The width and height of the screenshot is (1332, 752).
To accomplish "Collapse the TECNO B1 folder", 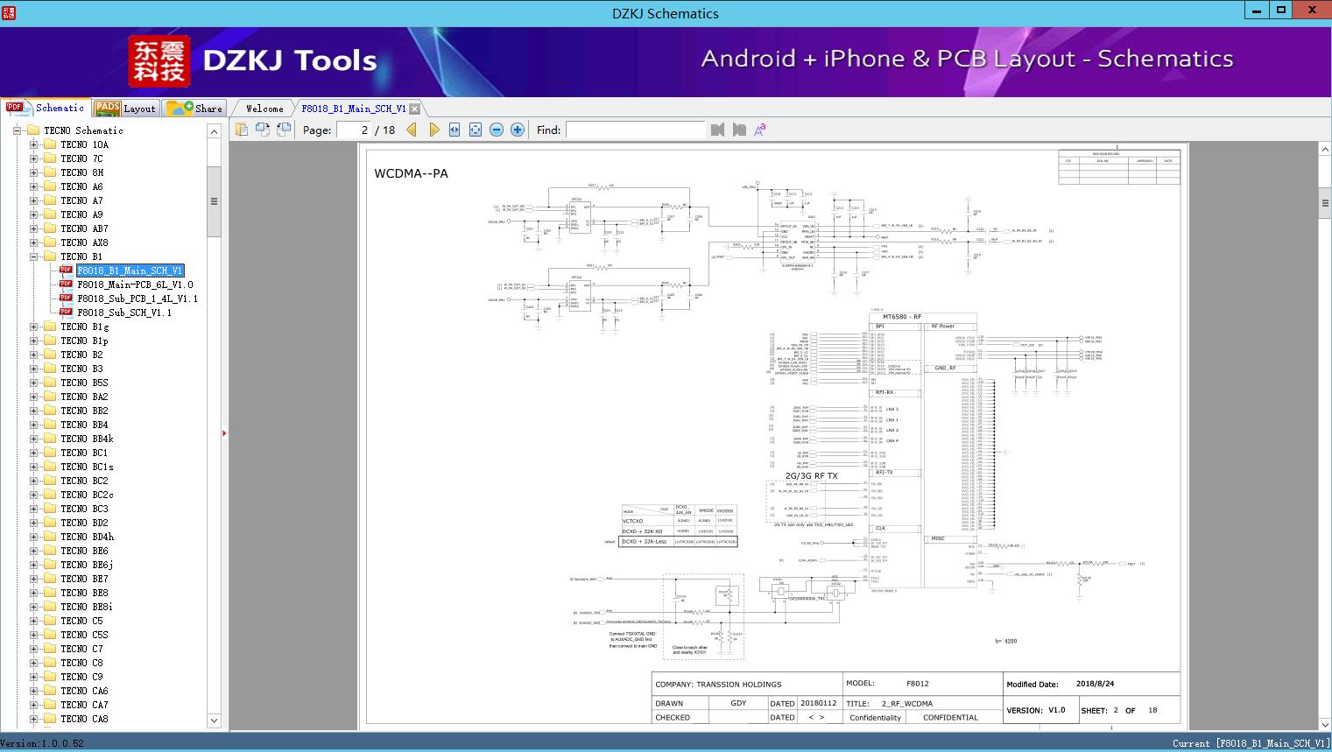I will [34, 257].
